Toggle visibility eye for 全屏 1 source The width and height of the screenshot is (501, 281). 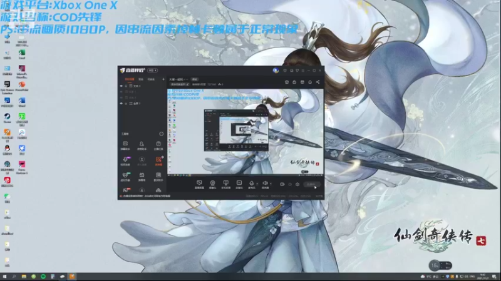[x=121, y=104]
